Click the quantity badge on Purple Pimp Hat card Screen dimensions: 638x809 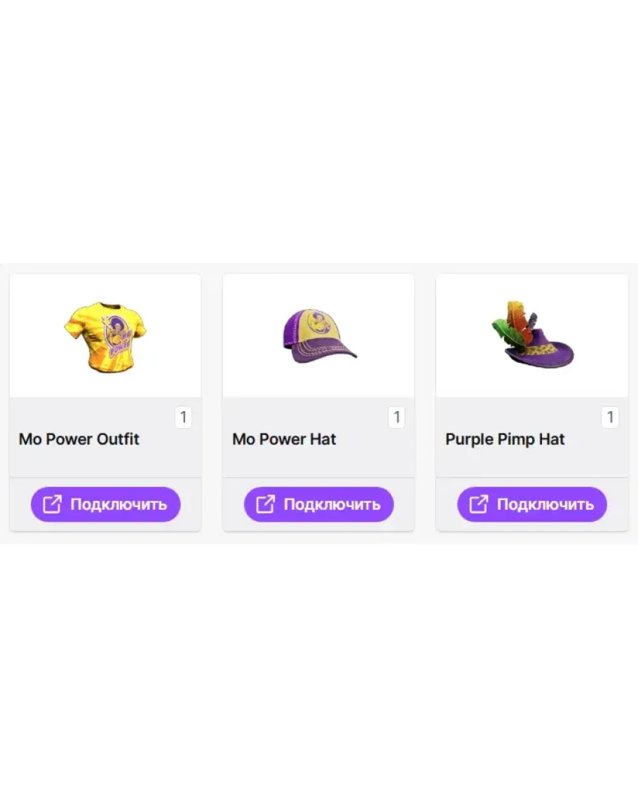tap(610, 417)
